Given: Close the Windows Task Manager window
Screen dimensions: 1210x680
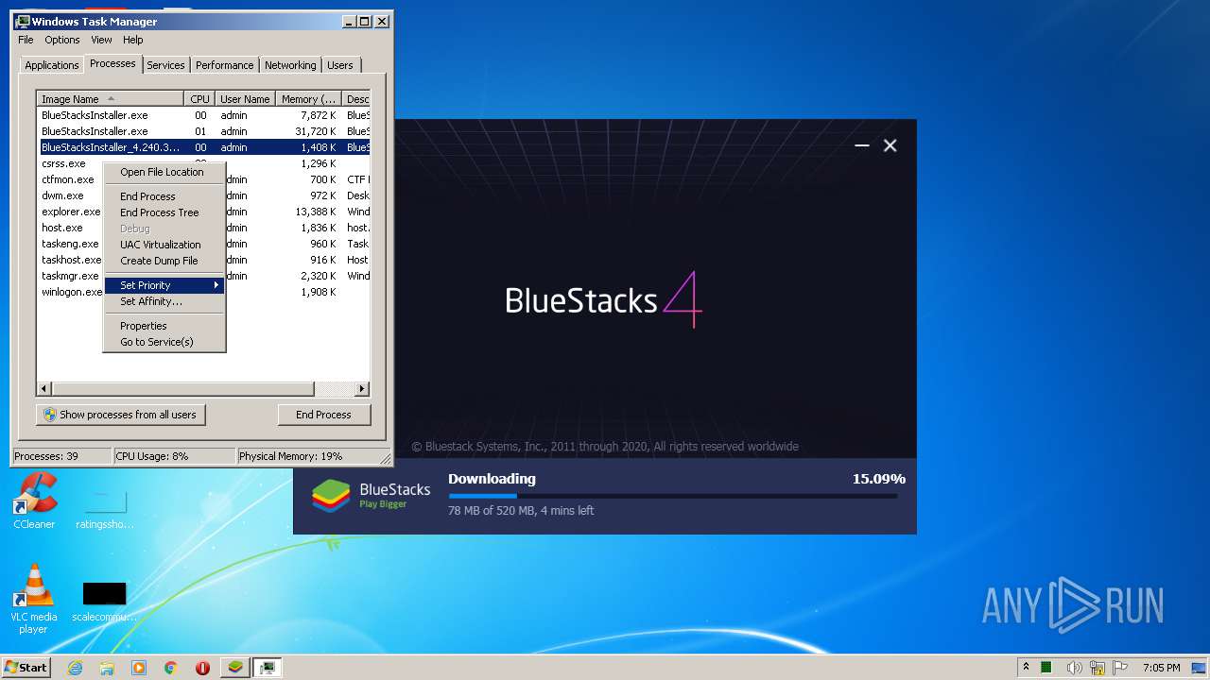Looking at the screenshot, I should coord(382,21).
